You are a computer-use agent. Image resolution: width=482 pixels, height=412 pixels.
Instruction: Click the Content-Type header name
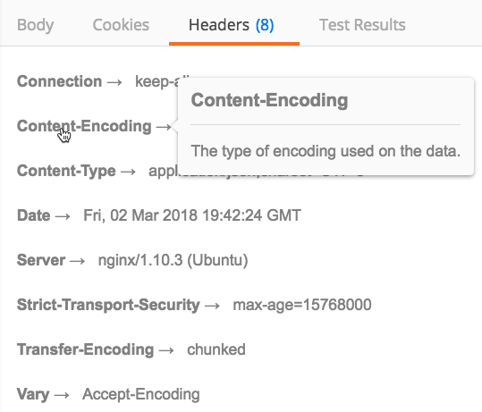pyautogui.click(x=66, y=171)
